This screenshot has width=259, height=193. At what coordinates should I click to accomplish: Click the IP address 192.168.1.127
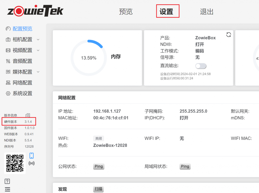coord(107,111)
